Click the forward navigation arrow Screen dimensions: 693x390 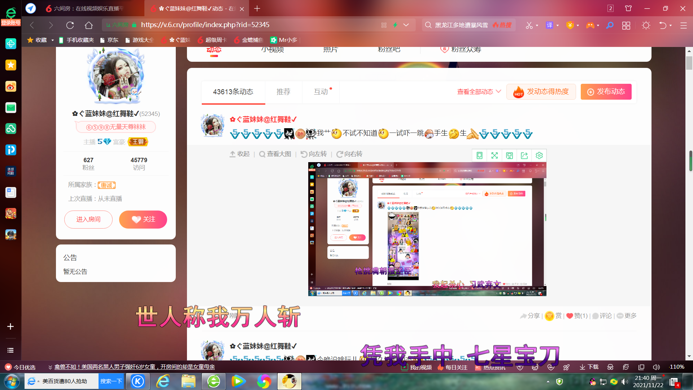point(51,25)
